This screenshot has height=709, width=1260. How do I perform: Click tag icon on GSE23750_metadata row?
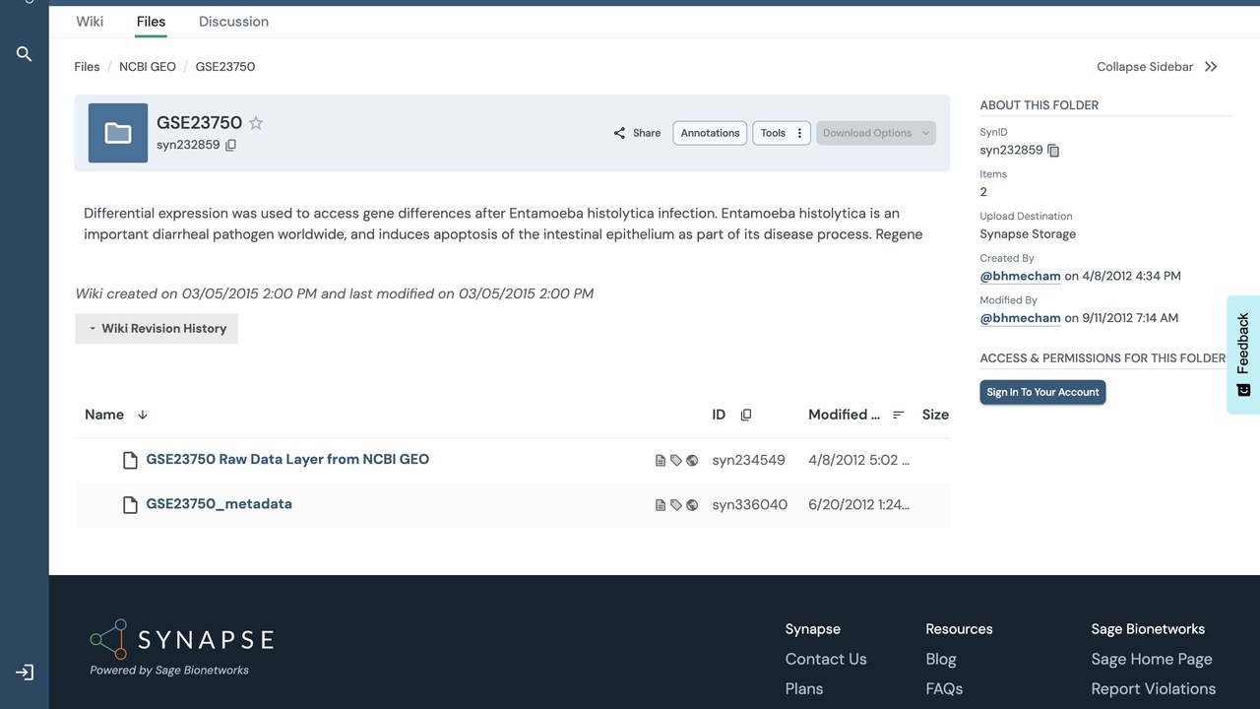pyautogui.click(x=676, y=505)
